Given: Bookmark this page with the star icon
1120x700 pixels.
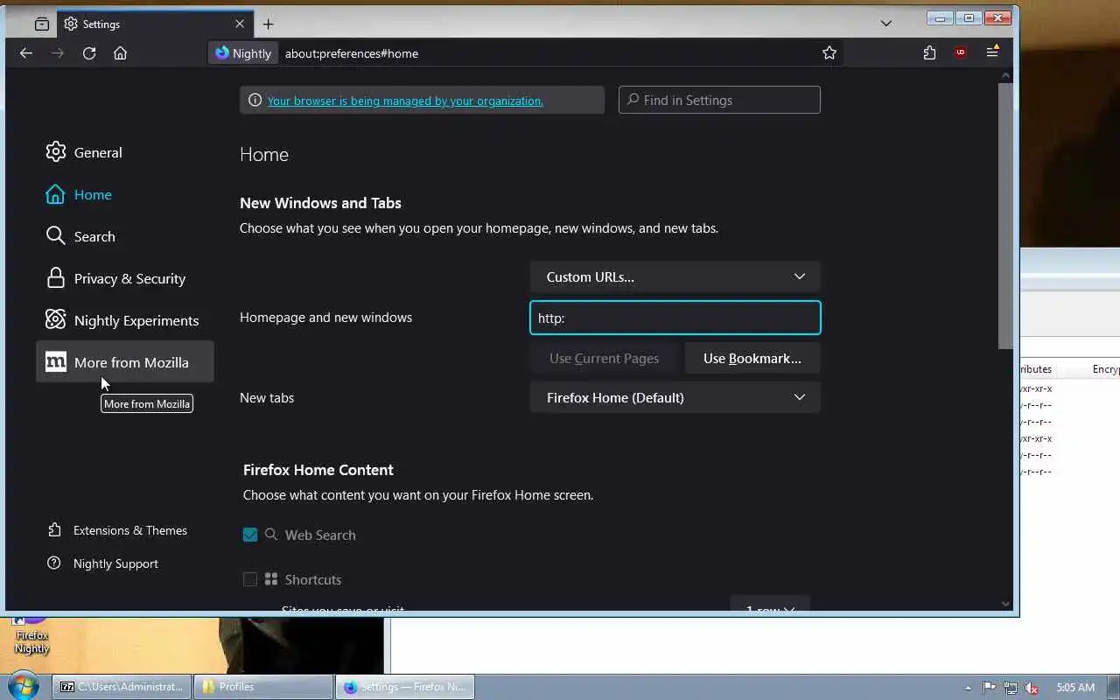Looking at the screenshot, I should tap(829, 53).
